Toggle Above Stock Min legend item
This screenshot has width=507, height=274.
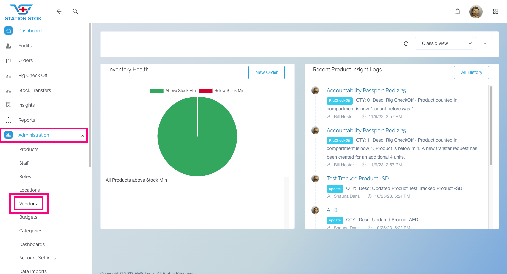[173, 91]
